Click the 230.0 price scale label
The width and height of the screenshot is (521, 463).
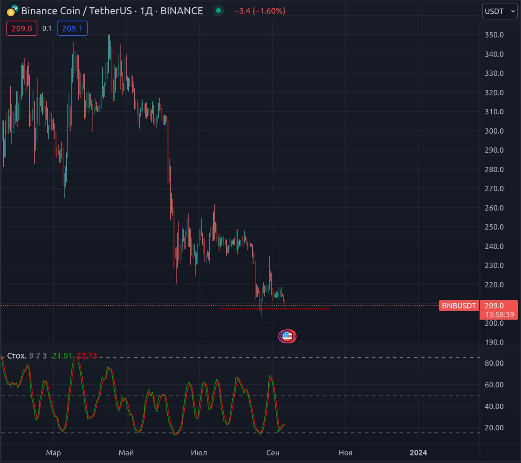494,265
